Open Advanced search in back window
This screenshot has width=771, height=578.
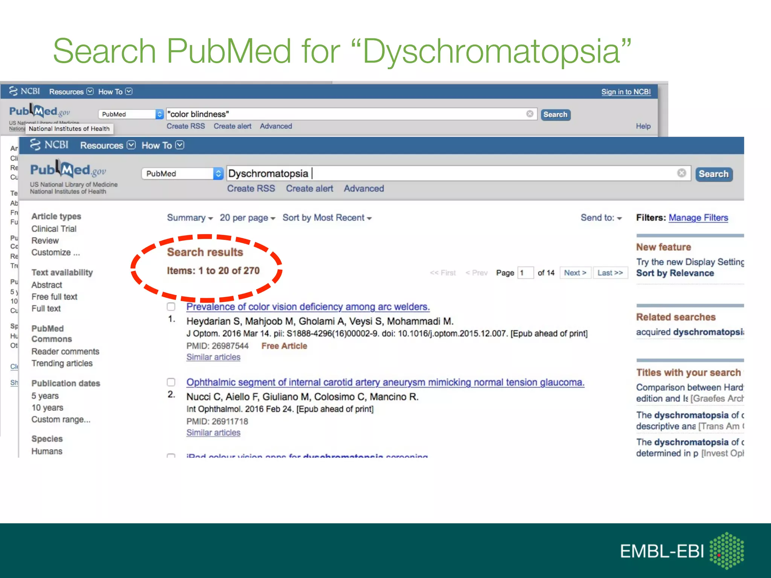[x=276, y=126]
